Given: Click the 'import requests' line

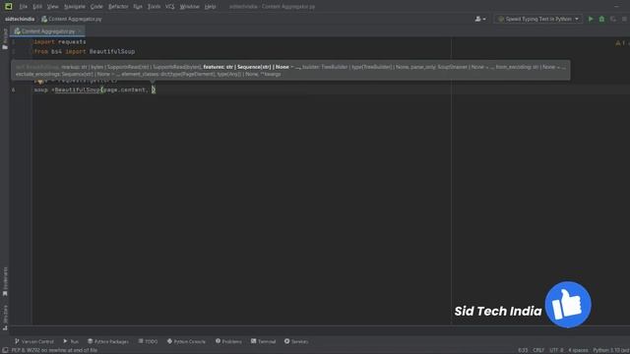Looking at the screenshot, I should (x=60, y=41).
